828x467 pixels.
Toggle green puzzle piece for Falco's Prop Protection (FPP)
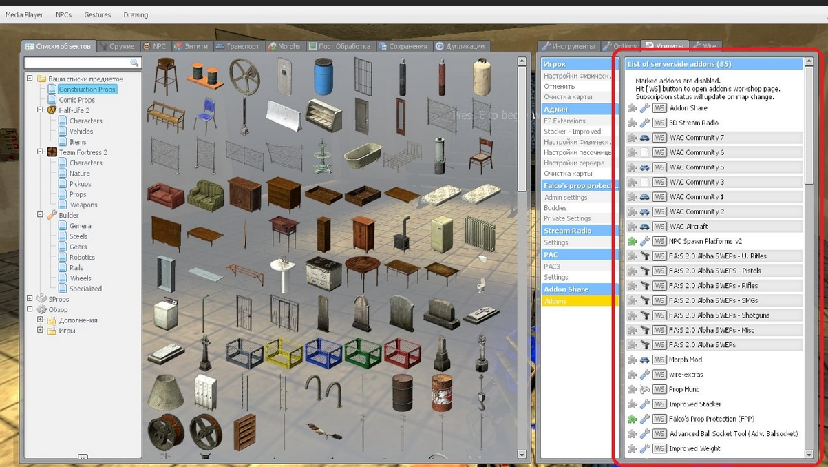click(x=633, y=419)
